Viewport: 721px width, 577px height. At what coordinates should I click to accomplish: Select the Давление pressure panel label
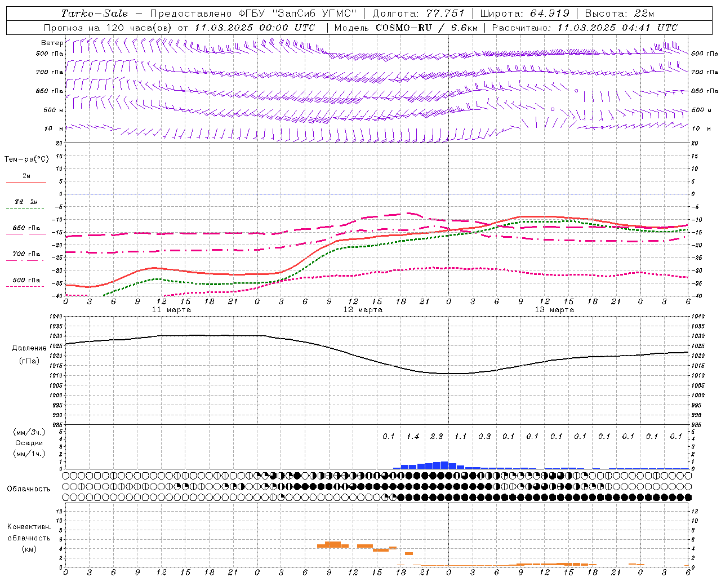[29, 348]
